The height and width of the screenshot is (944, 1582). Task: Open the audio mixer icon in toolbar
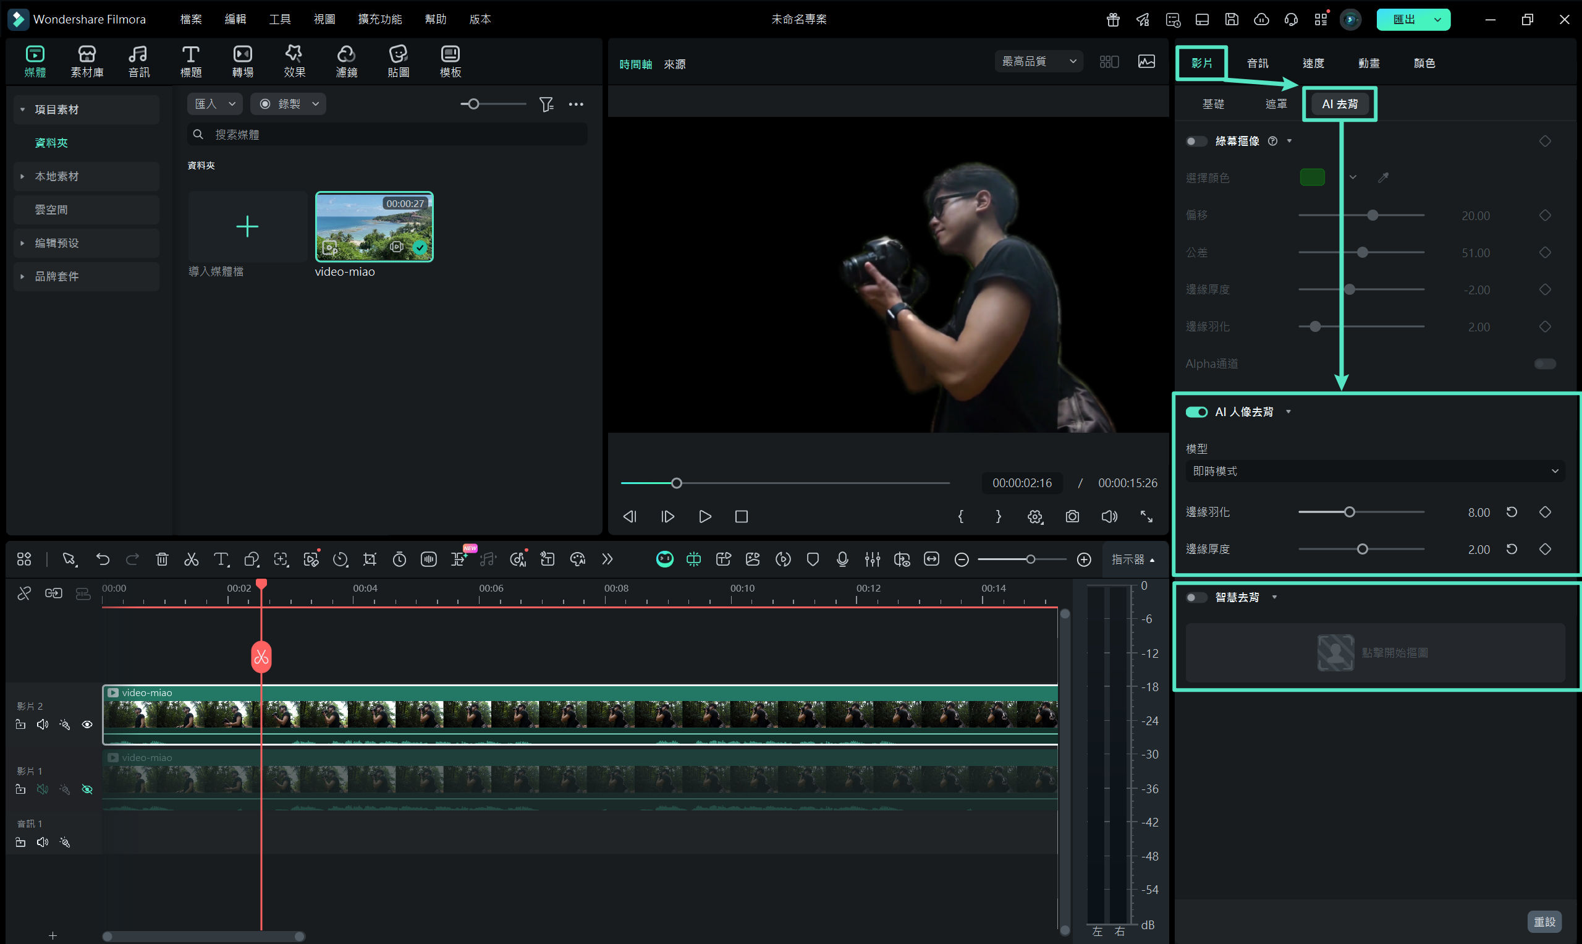point(872,559)
